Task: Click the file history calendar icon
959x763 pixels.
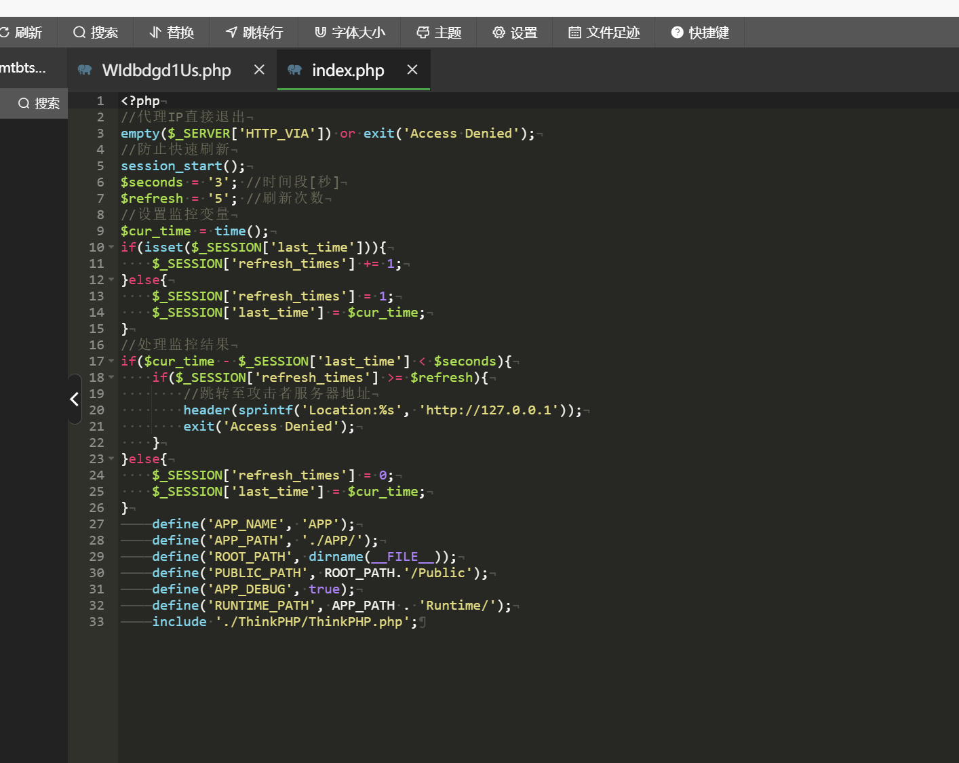Action: [574, 33]
